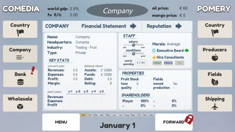
Task: Select TOP consultants option
Action: 179,63
